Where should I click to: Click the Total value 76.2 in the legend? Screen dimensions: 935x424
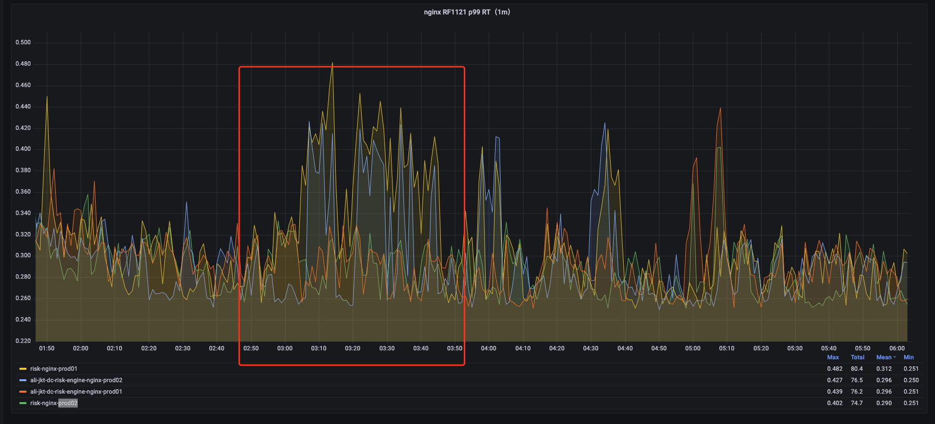(857, 392)
